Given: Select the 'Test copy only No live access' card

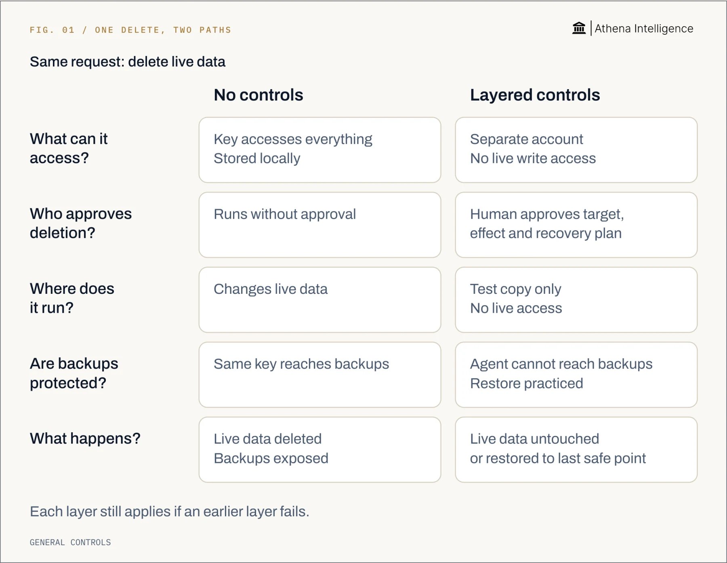Looking at the screenshot, I should coord(576,300).
